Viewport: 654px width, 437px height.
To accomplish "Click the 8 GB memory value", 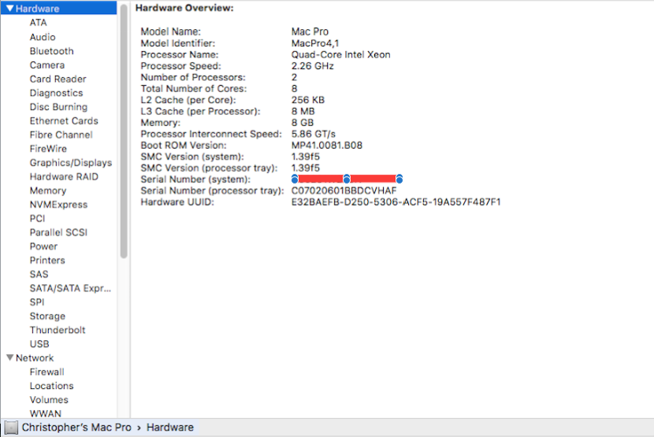I will tap(303, 123).
